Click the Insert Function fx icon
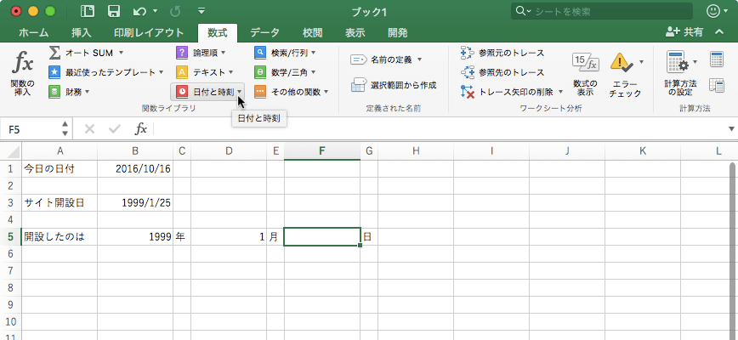738x340 pixels. (x=23, y=63)
